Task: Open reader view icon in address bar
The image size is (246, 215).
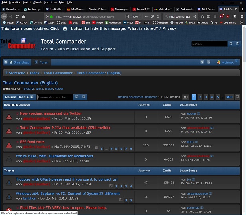Action: click(x=127, y=16)
